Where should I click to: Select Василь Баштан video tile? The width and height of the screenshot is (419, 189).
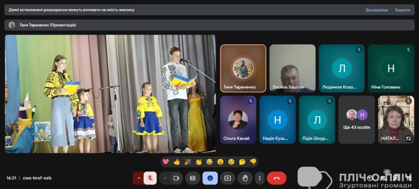pos(292,68)
